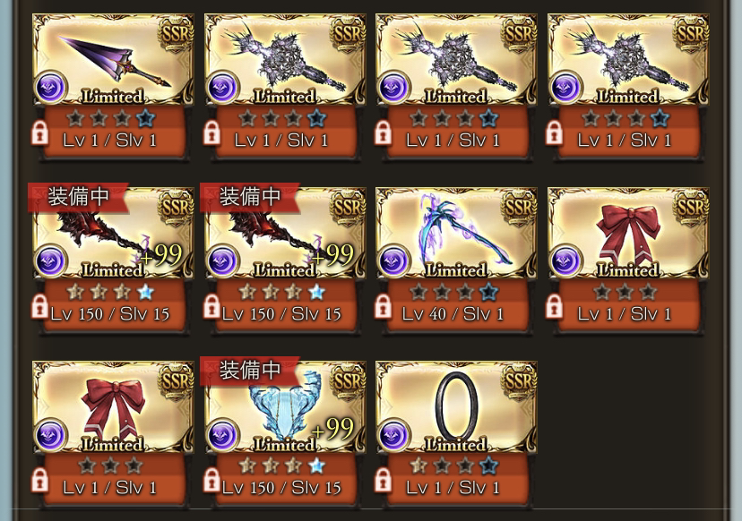Click the SSR badge on the spear
This screenshot has height=521, width=742.
tap(176, 35)
